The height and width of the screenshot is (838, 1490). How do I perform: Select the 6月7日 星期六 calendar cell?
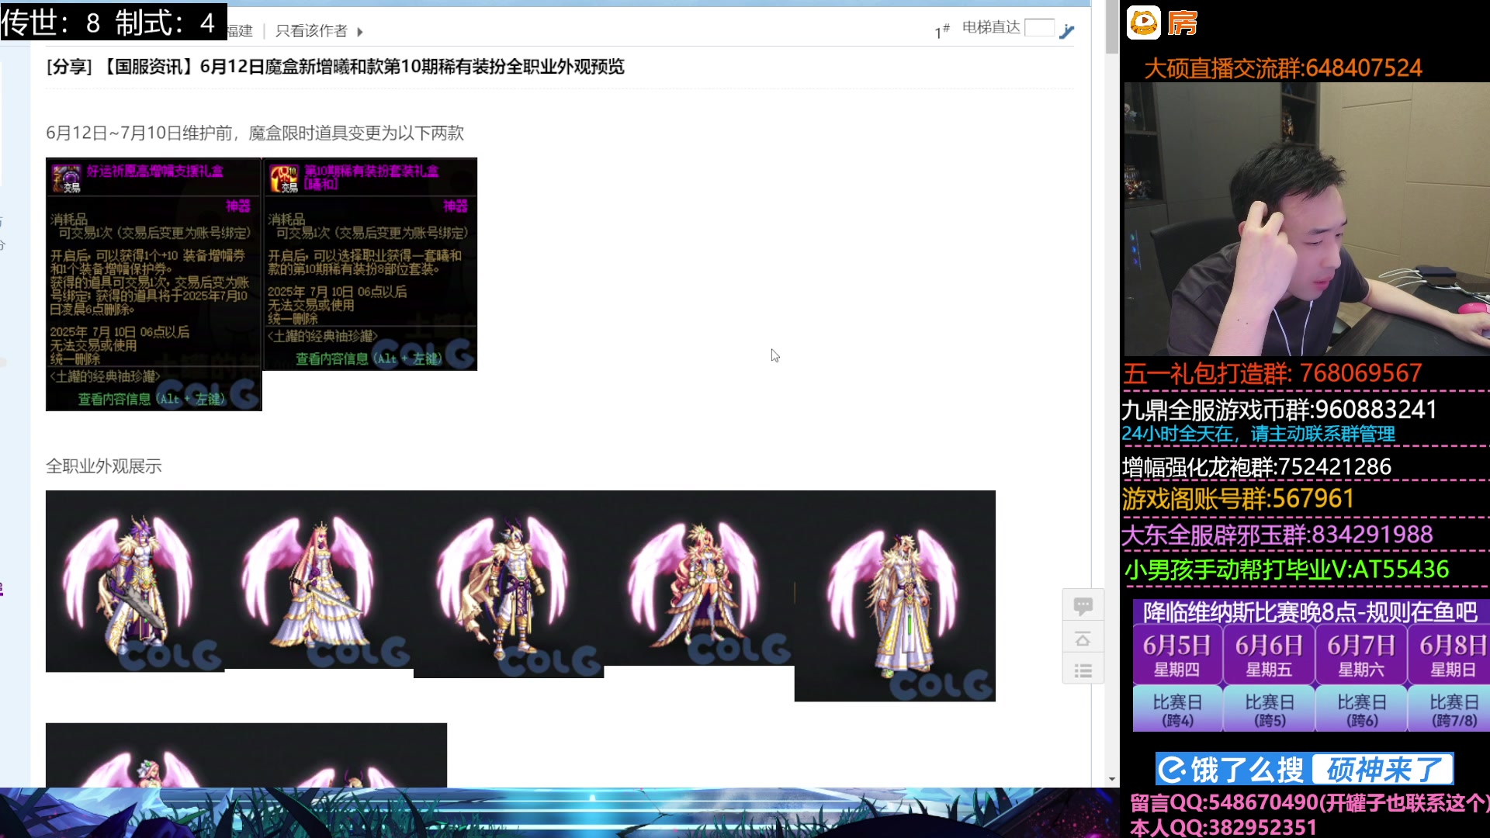tap(1361, 656)
